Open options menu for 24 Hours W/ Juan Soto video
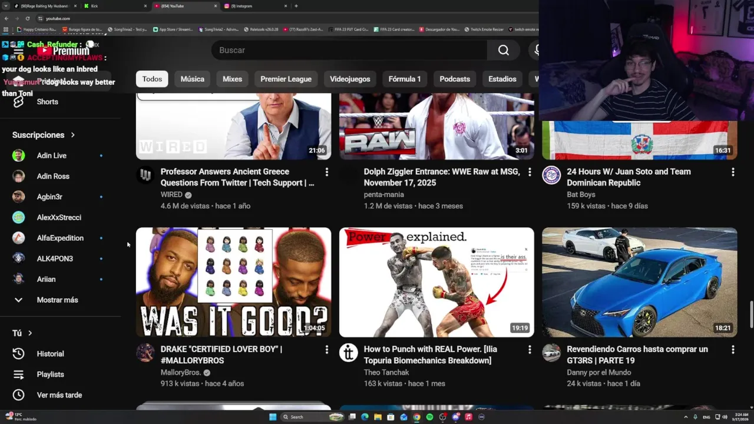Screen dimensions: 754x424 [x=733, y=172]
